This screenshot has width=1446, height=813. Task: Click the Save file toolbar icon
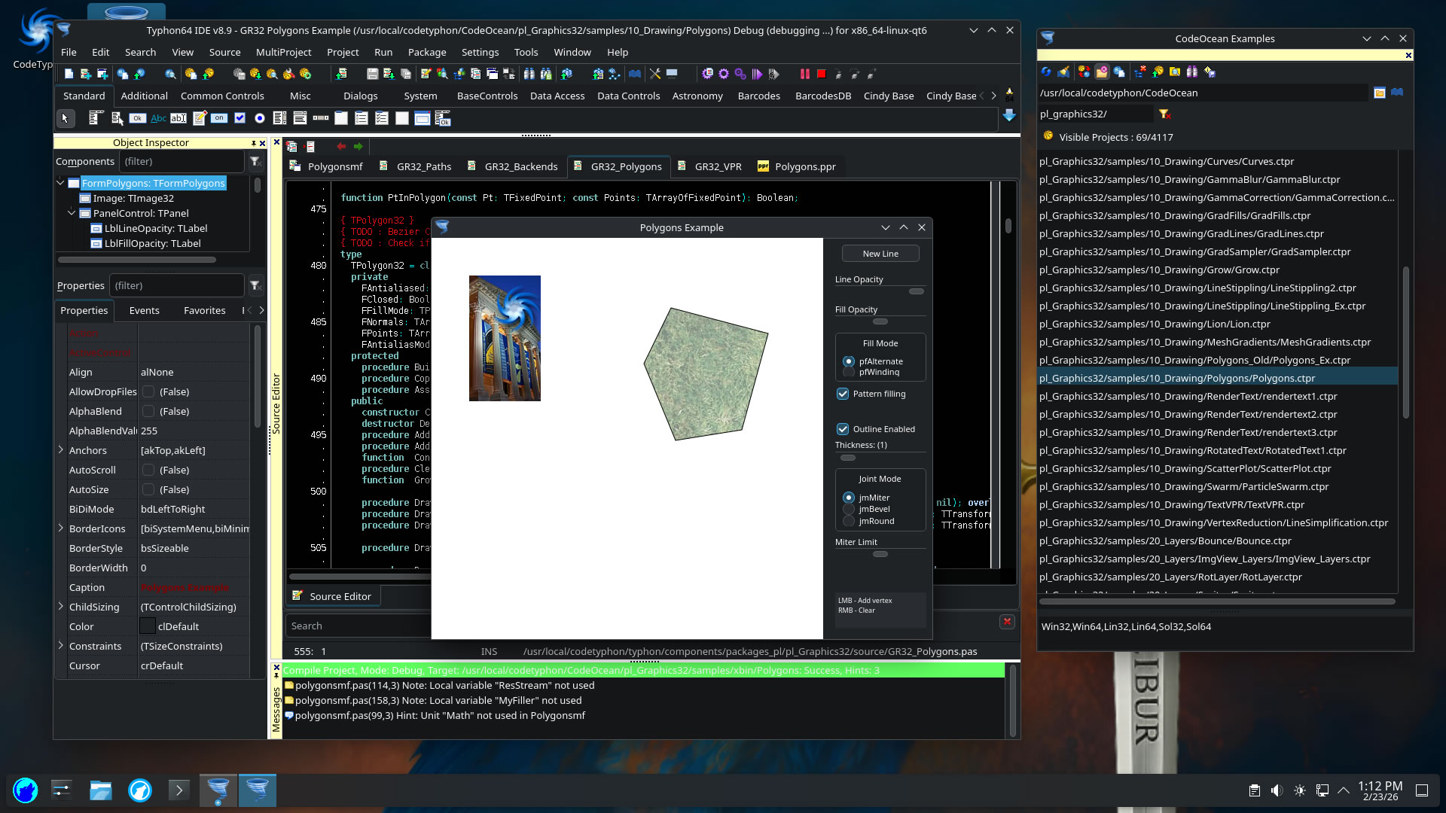[x=372, y=74]
